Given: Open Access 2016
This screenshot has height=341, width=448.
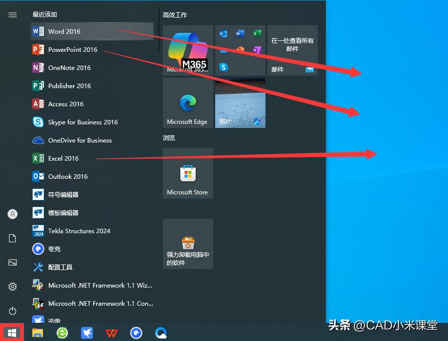Looking at the screenshot, I should [92, 104].
